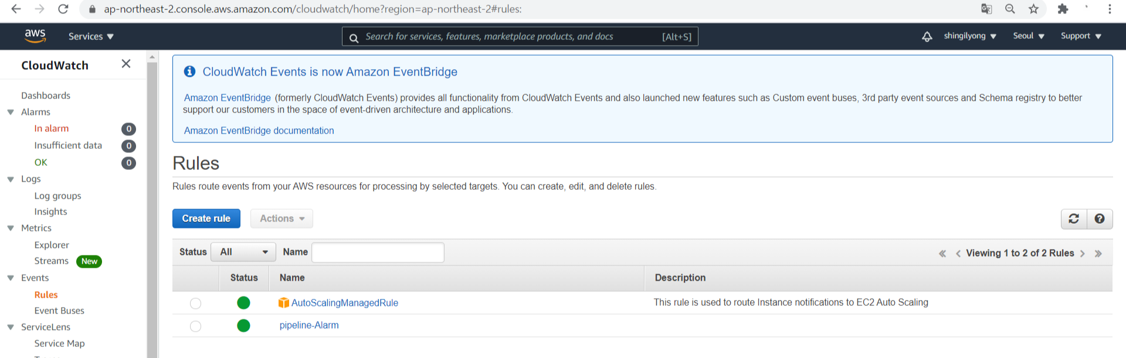1126x358 pixels.
Task: Click the translate page icon in address bar
Action: (986, 9)
